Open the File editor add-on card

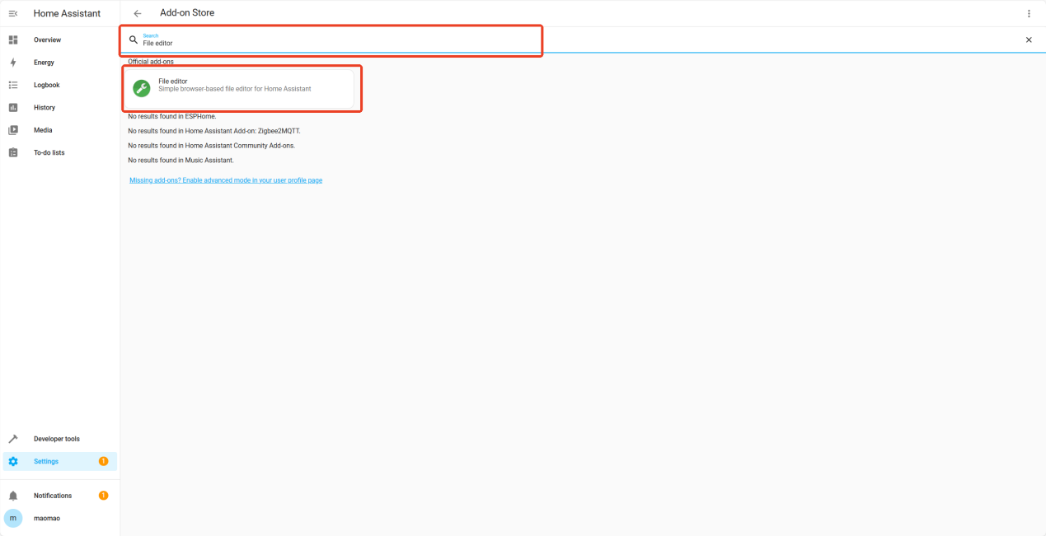241,88
